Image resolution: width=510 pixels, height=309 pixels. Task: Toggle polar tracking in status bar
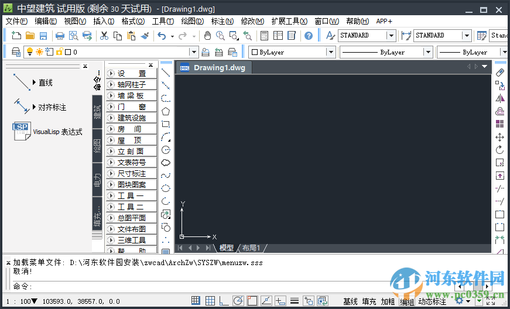pos(238,301)
